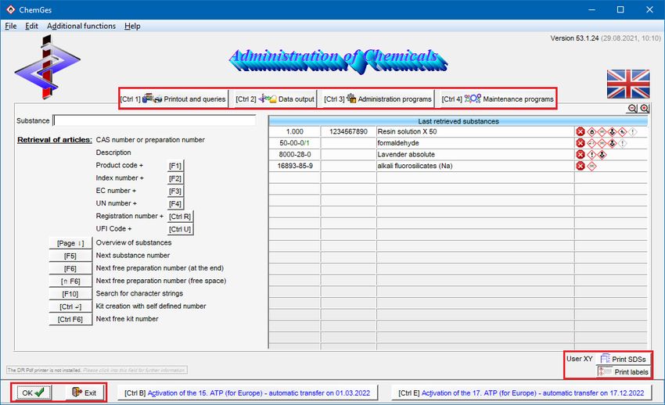Click the [F5] Next substance number button
This screenshot has width=665, height=405.
[x=70, y=256]
